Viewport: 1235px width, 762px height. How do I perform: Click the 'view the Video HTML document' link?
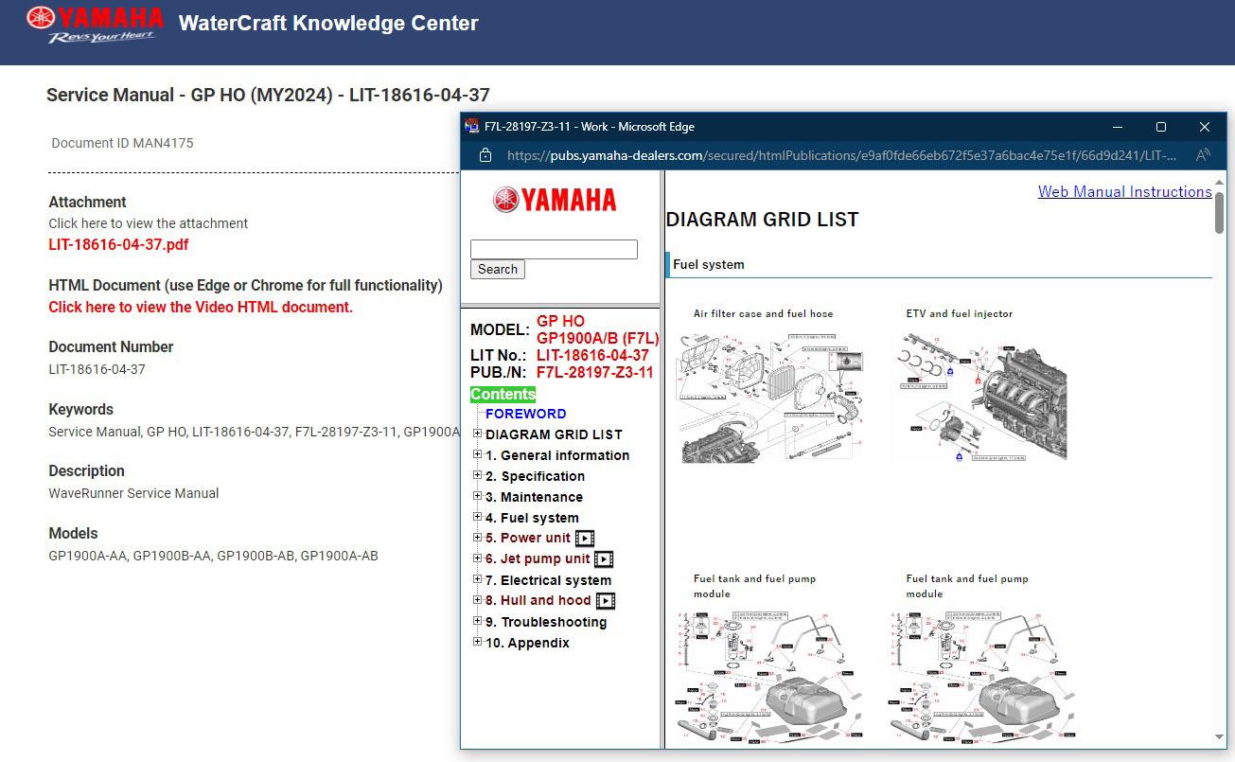(201, 307)
